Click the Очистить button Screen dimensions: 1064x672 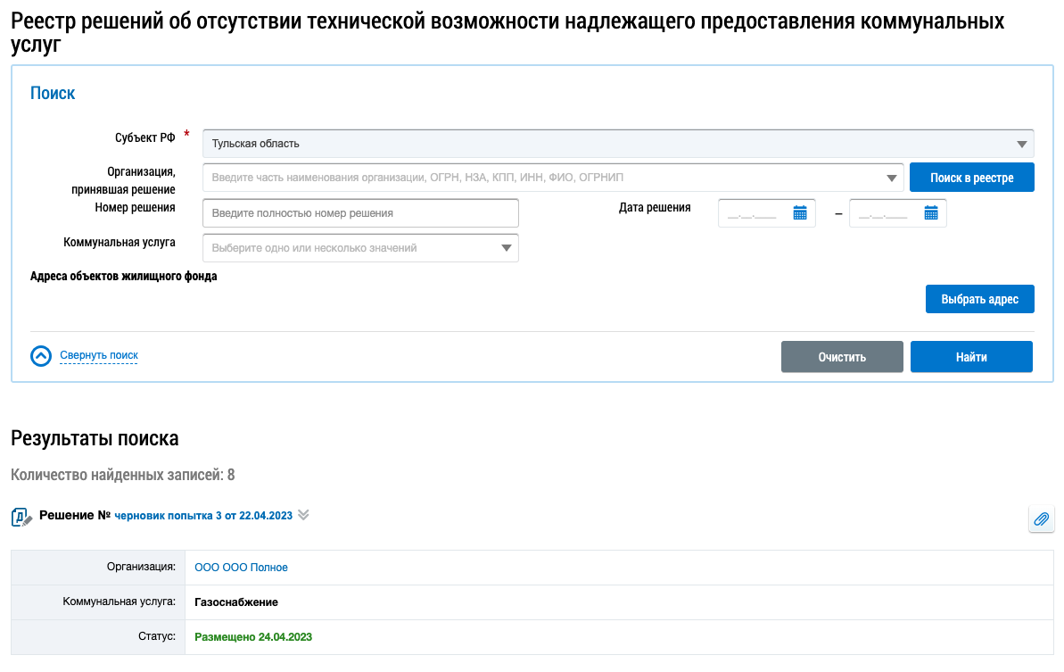[842, 357]
